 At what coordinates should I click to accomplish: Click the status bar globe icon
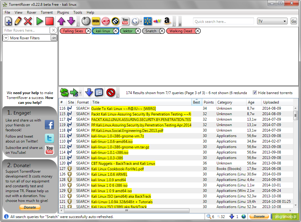click(244, 217)
